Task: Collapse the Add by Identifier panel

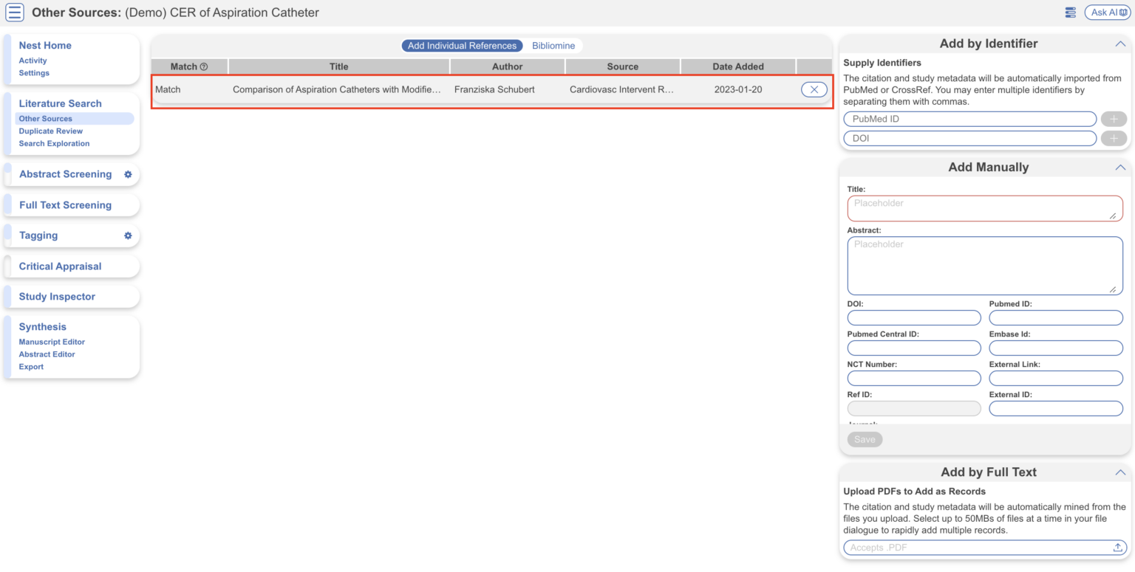Action: click(1119, 43)
